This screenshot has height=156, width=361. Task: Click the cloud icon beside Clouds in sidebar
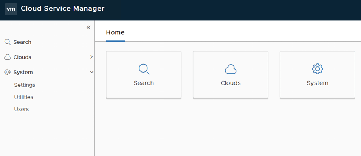[7, 57]
